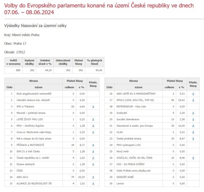Open preferential votes X for Svobodní
Image resolution: width=204 pixels, height=192 pixels.
193,113
